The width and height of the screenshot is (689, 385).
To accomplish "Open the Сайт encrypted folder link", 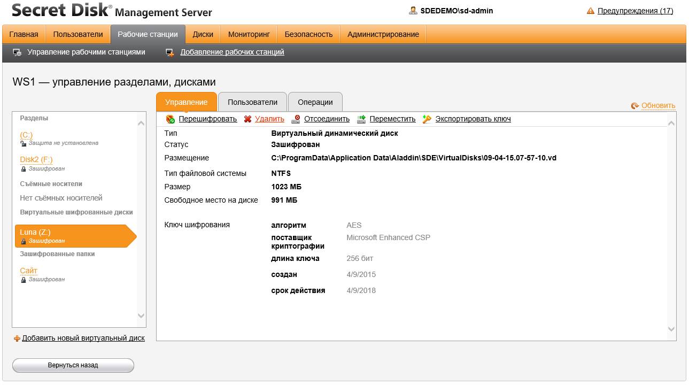I will [29, 271].
